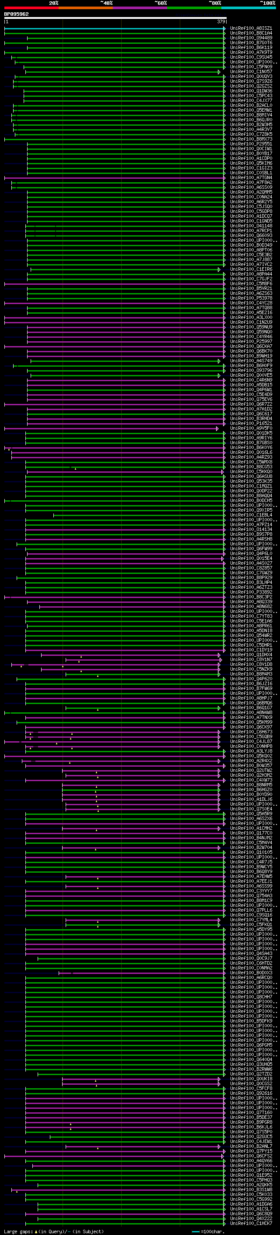Select the UniRef100_C6H673 label

point(251,732)
